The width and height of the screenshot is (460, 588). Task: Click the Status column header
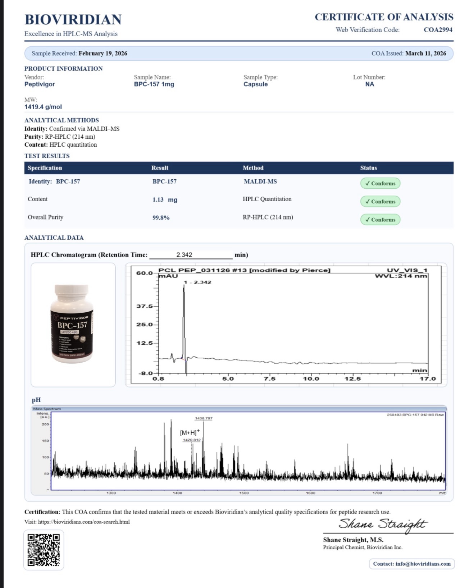point(368,168)
